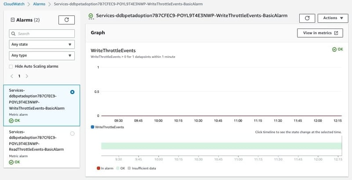Select the WriteThrottleEvents alarm radio button
Screen dimensions: 352x180
pos(72,92)
